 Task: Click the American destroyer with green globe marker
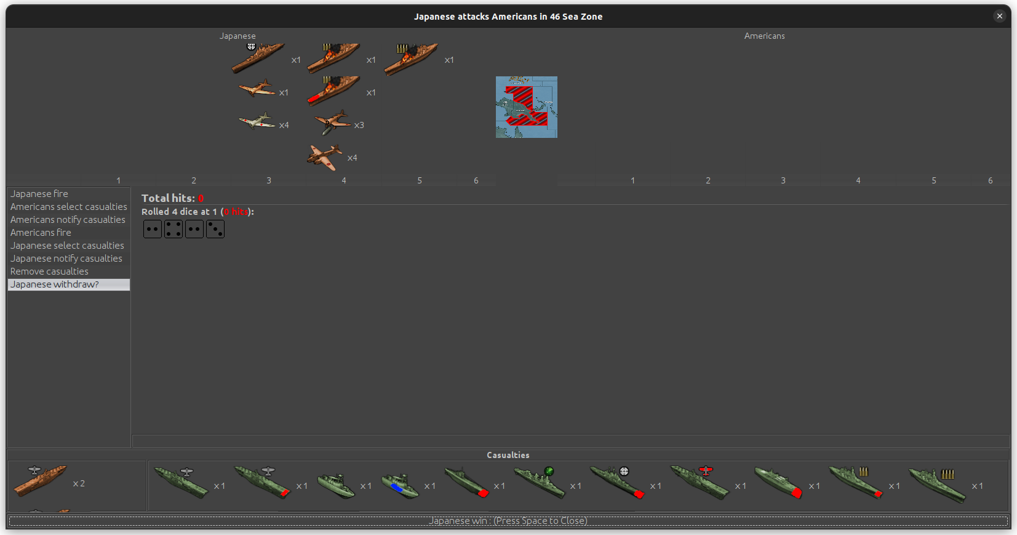540,483
